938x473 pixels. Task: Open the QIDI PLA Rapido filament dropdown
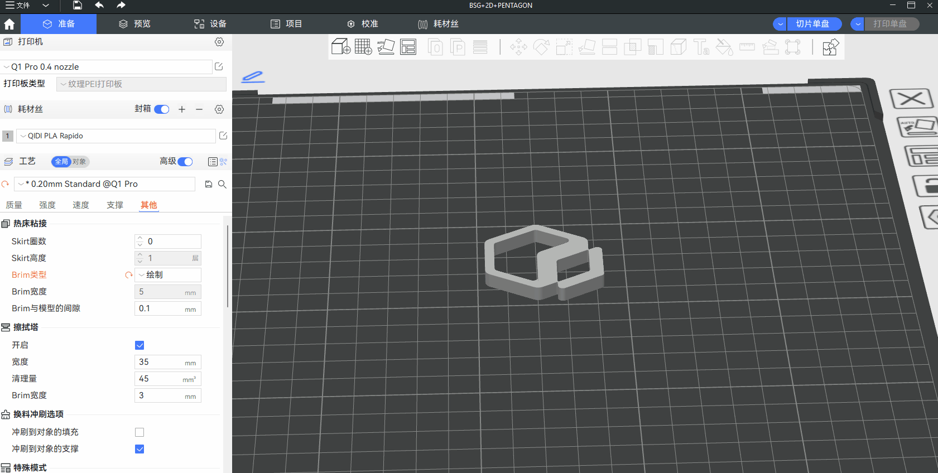pos(116,136)
